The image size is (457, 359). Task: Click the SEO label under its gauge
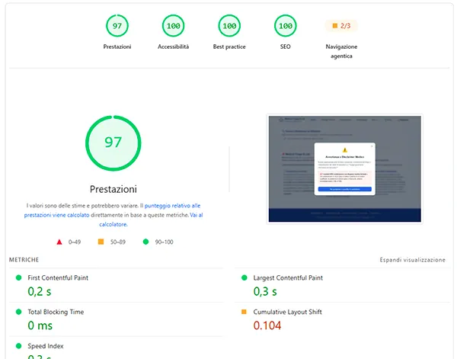point(286,46)
